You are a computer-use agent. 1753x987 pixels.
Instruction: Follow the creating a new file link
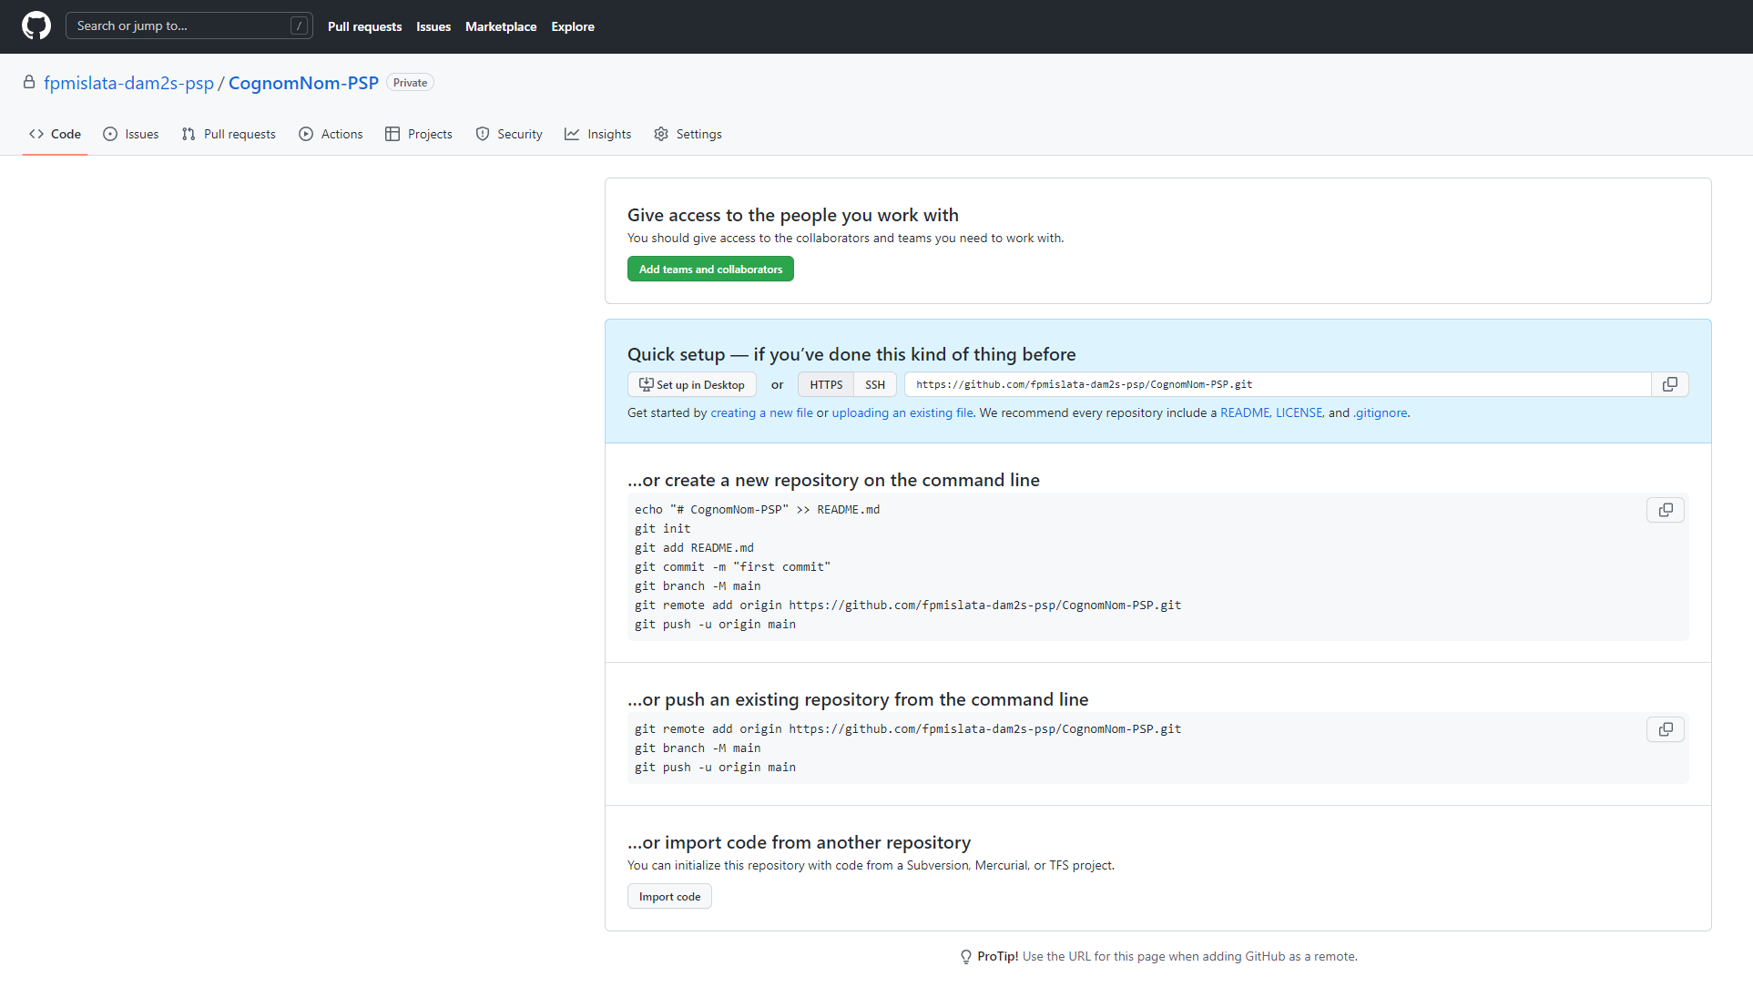coord(761,412)
